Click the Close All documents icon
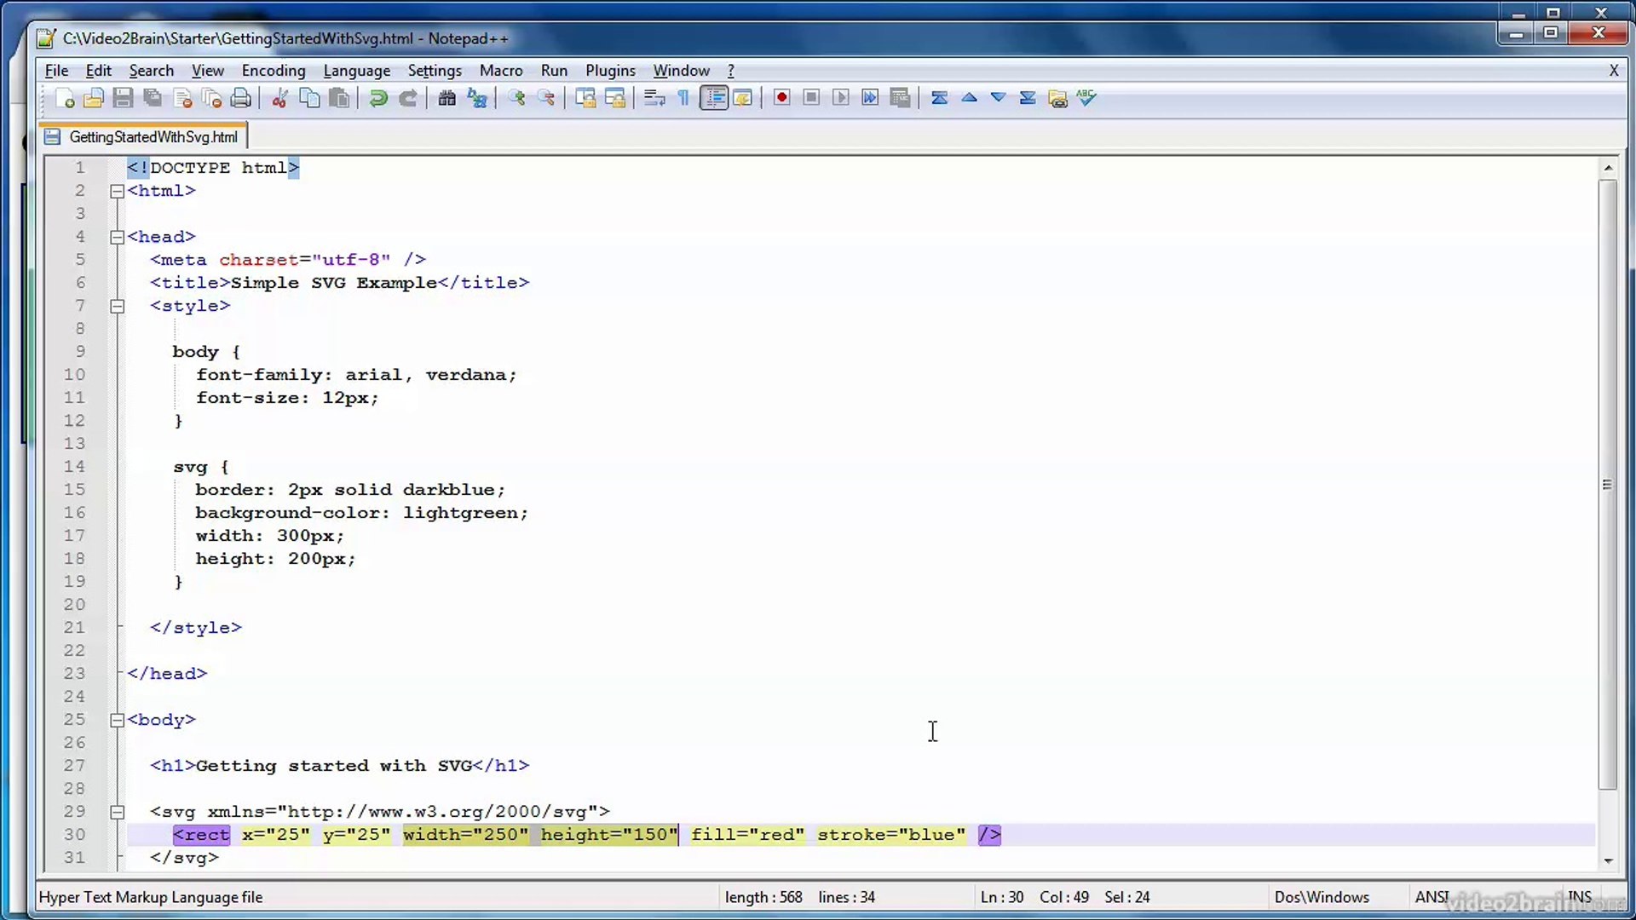This screenshot has width=1636, height=920. [x=211, y=98]
